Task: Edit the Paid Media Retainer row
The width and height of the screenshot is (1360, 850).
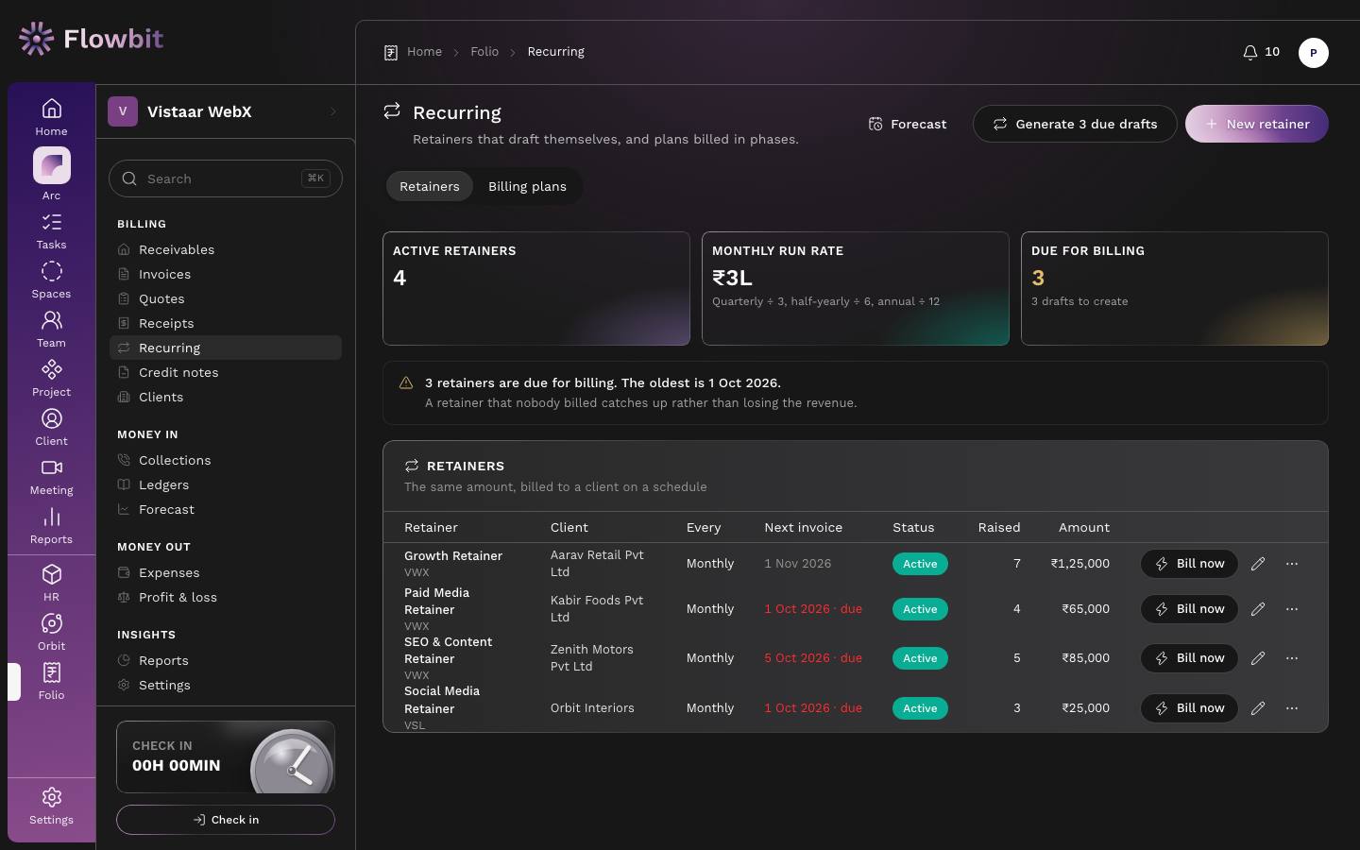Action: [1258, 609]
